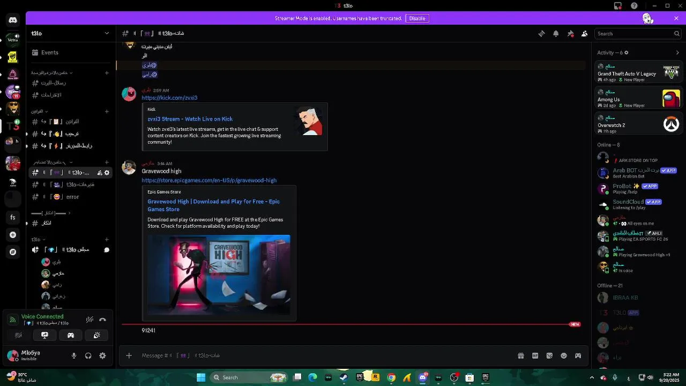Image resolution: width=686 pixels, height=386 pixels.
Task: Disconnect from voice with the hang-up icon
Action: tap(102, 320)
